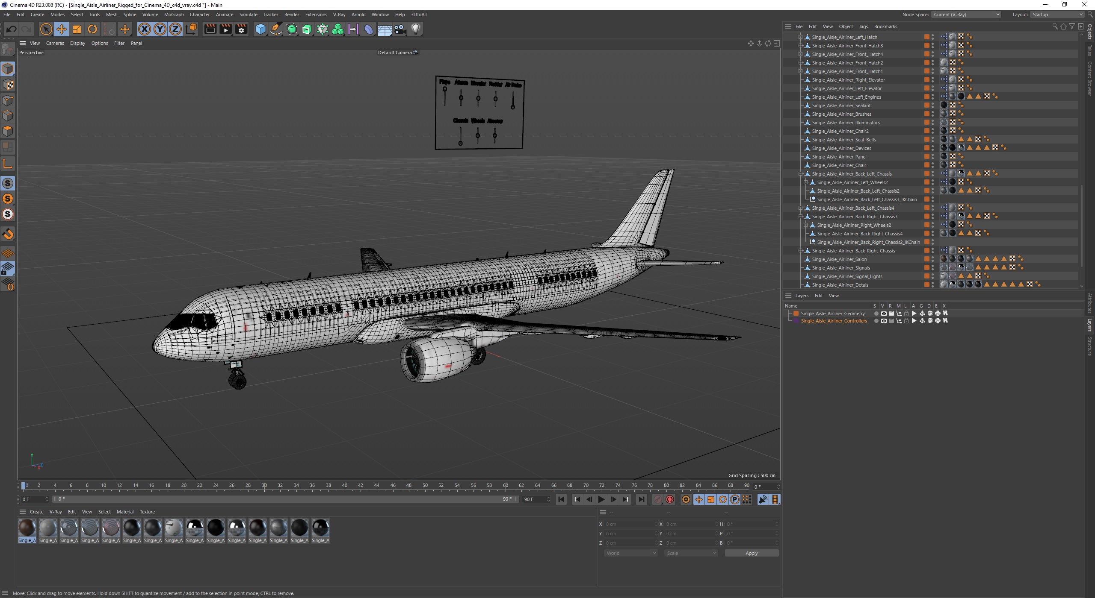This screenshot has width=1095, height=598.
Task: Click Object Manager filter funnel icon
Action: (1072, 26)
